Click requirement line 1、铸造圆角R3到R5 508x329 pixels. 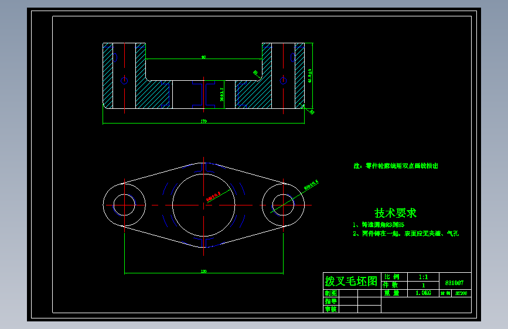click(379, 225)
